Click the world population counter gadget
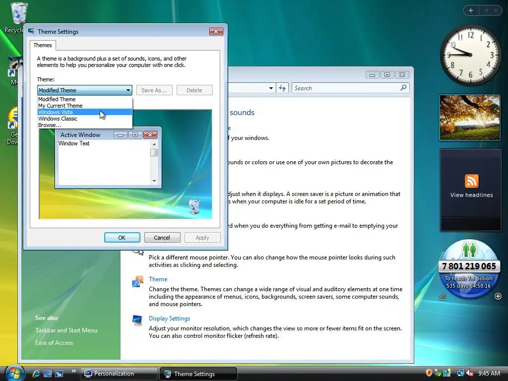The height and width of the screenshot is (381, 508). (469, 269)
